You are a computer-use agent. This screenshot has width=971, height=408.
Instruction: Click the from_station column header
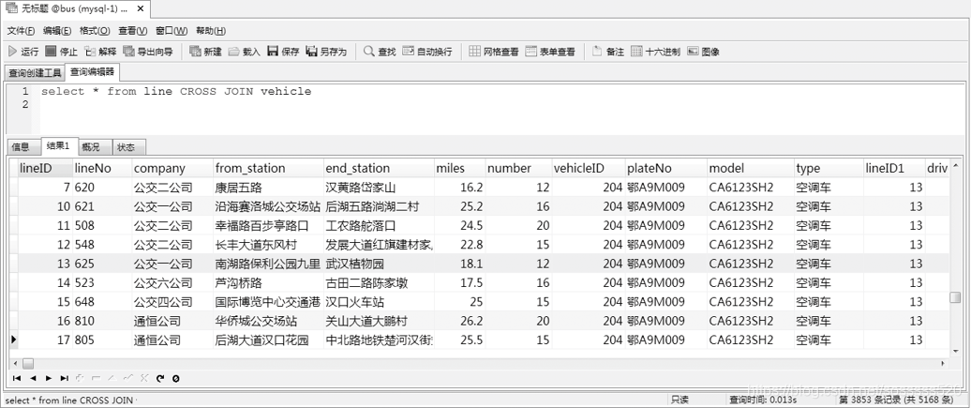click(268, 168)
